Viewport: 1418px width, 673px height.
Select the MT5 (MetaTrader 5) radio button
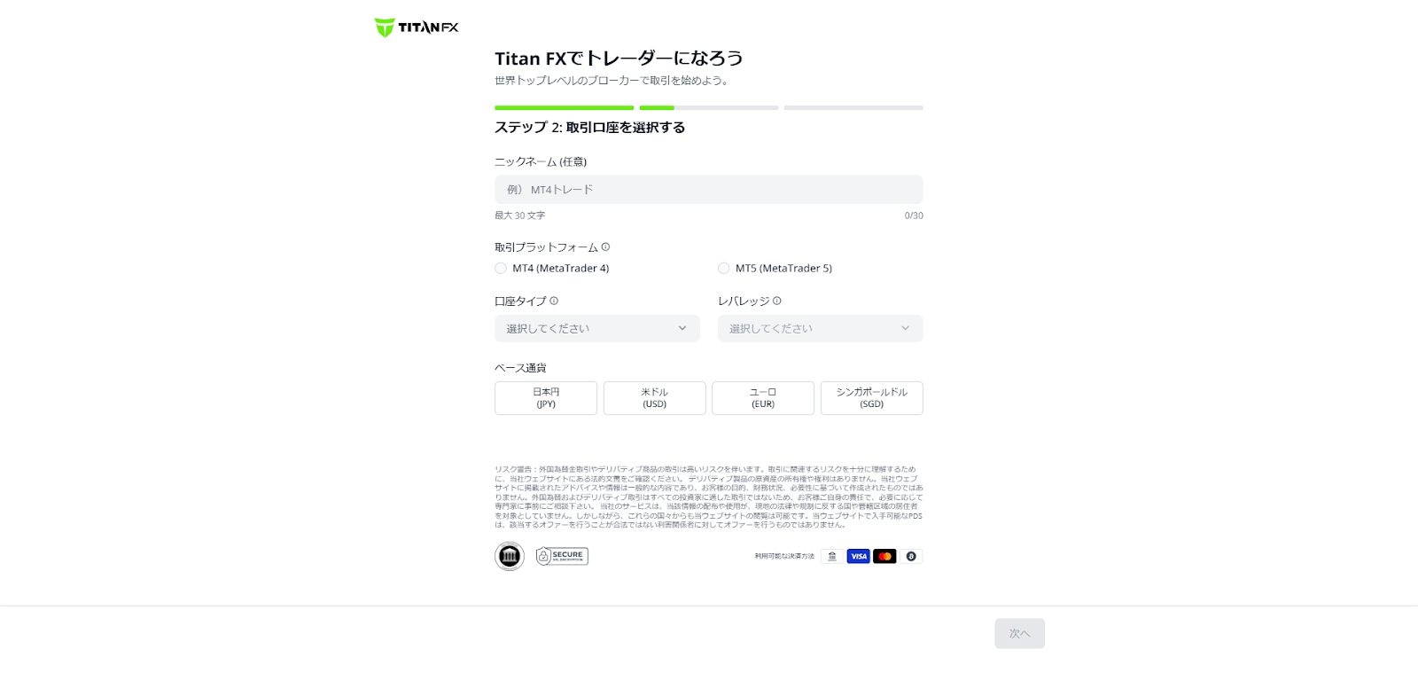[x=724, y=269]
